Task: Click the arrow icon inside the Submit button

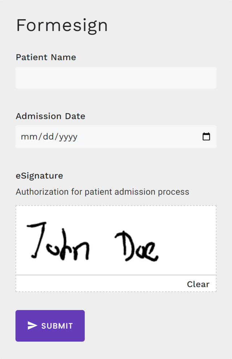Action: [x=32, y=326]
